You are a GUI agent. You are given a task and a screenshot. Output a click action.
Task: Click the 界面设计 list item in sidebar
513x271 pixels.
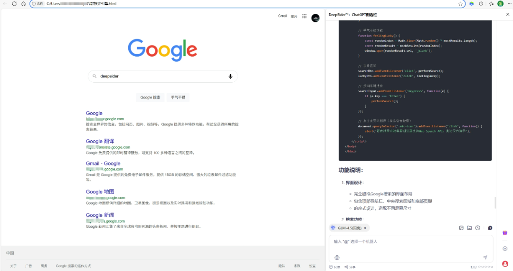click(x=354, y=183)
